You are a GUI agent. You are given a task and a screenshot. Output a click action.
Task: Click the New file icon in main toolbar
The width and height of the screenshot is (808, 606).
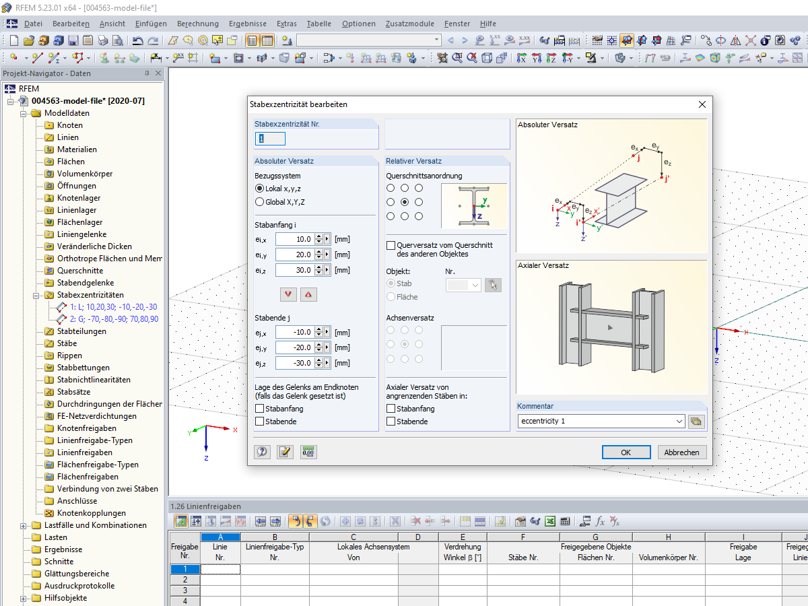click(15, 40)
